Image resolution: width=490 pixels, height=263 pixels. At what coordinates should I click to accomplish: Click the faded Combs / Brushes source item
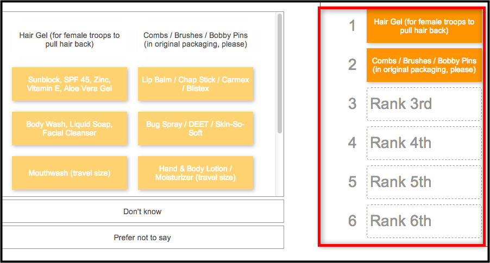pos(196,40)
